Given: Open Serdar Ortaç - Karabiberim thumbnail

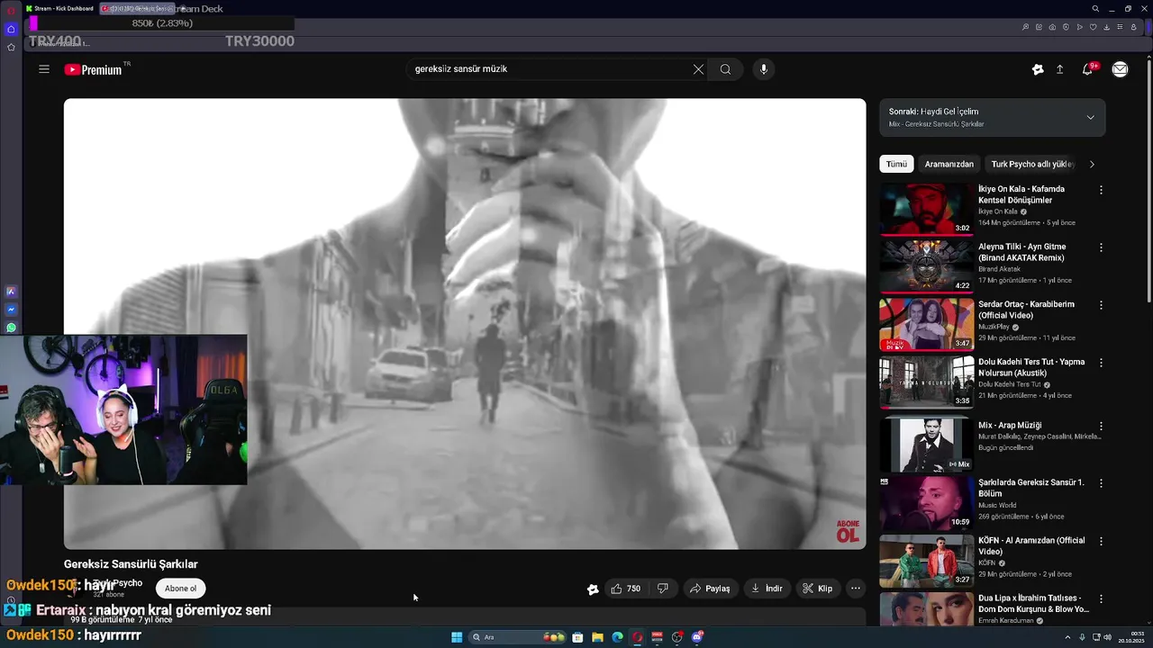Looking at the screenshot, I should [x=926, y=324].
